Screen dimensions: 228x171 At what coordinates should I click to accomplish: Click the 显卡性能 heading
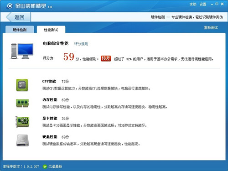pyautogui.click(x=50, y=119)
